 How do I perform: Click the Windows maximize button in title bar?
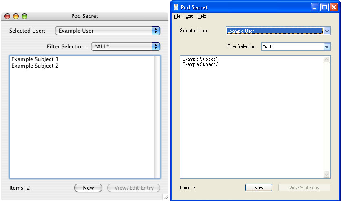click(x=324, y=7)
